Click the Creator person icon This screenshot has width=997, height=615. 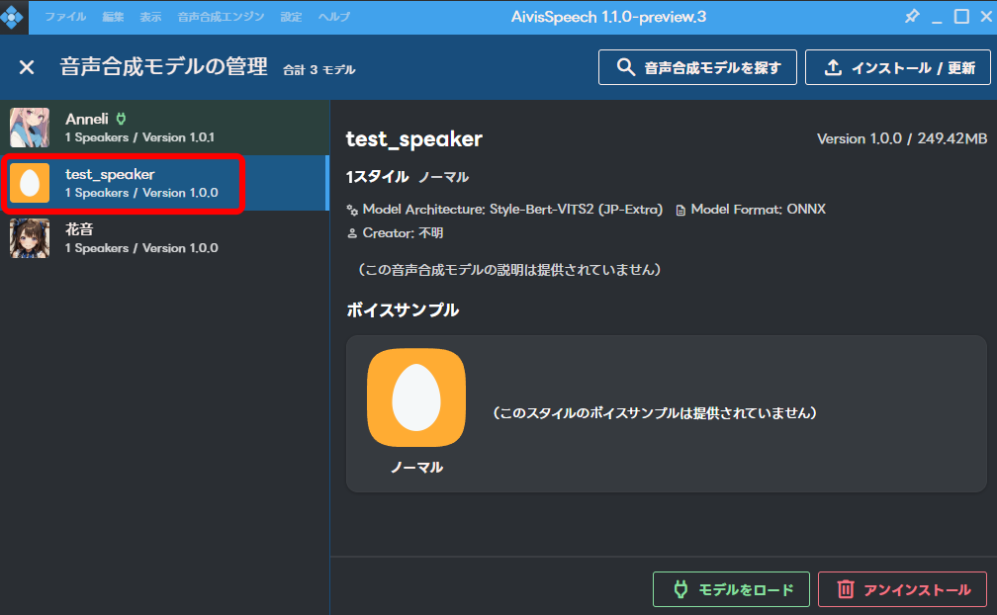[x=352, y=233]
